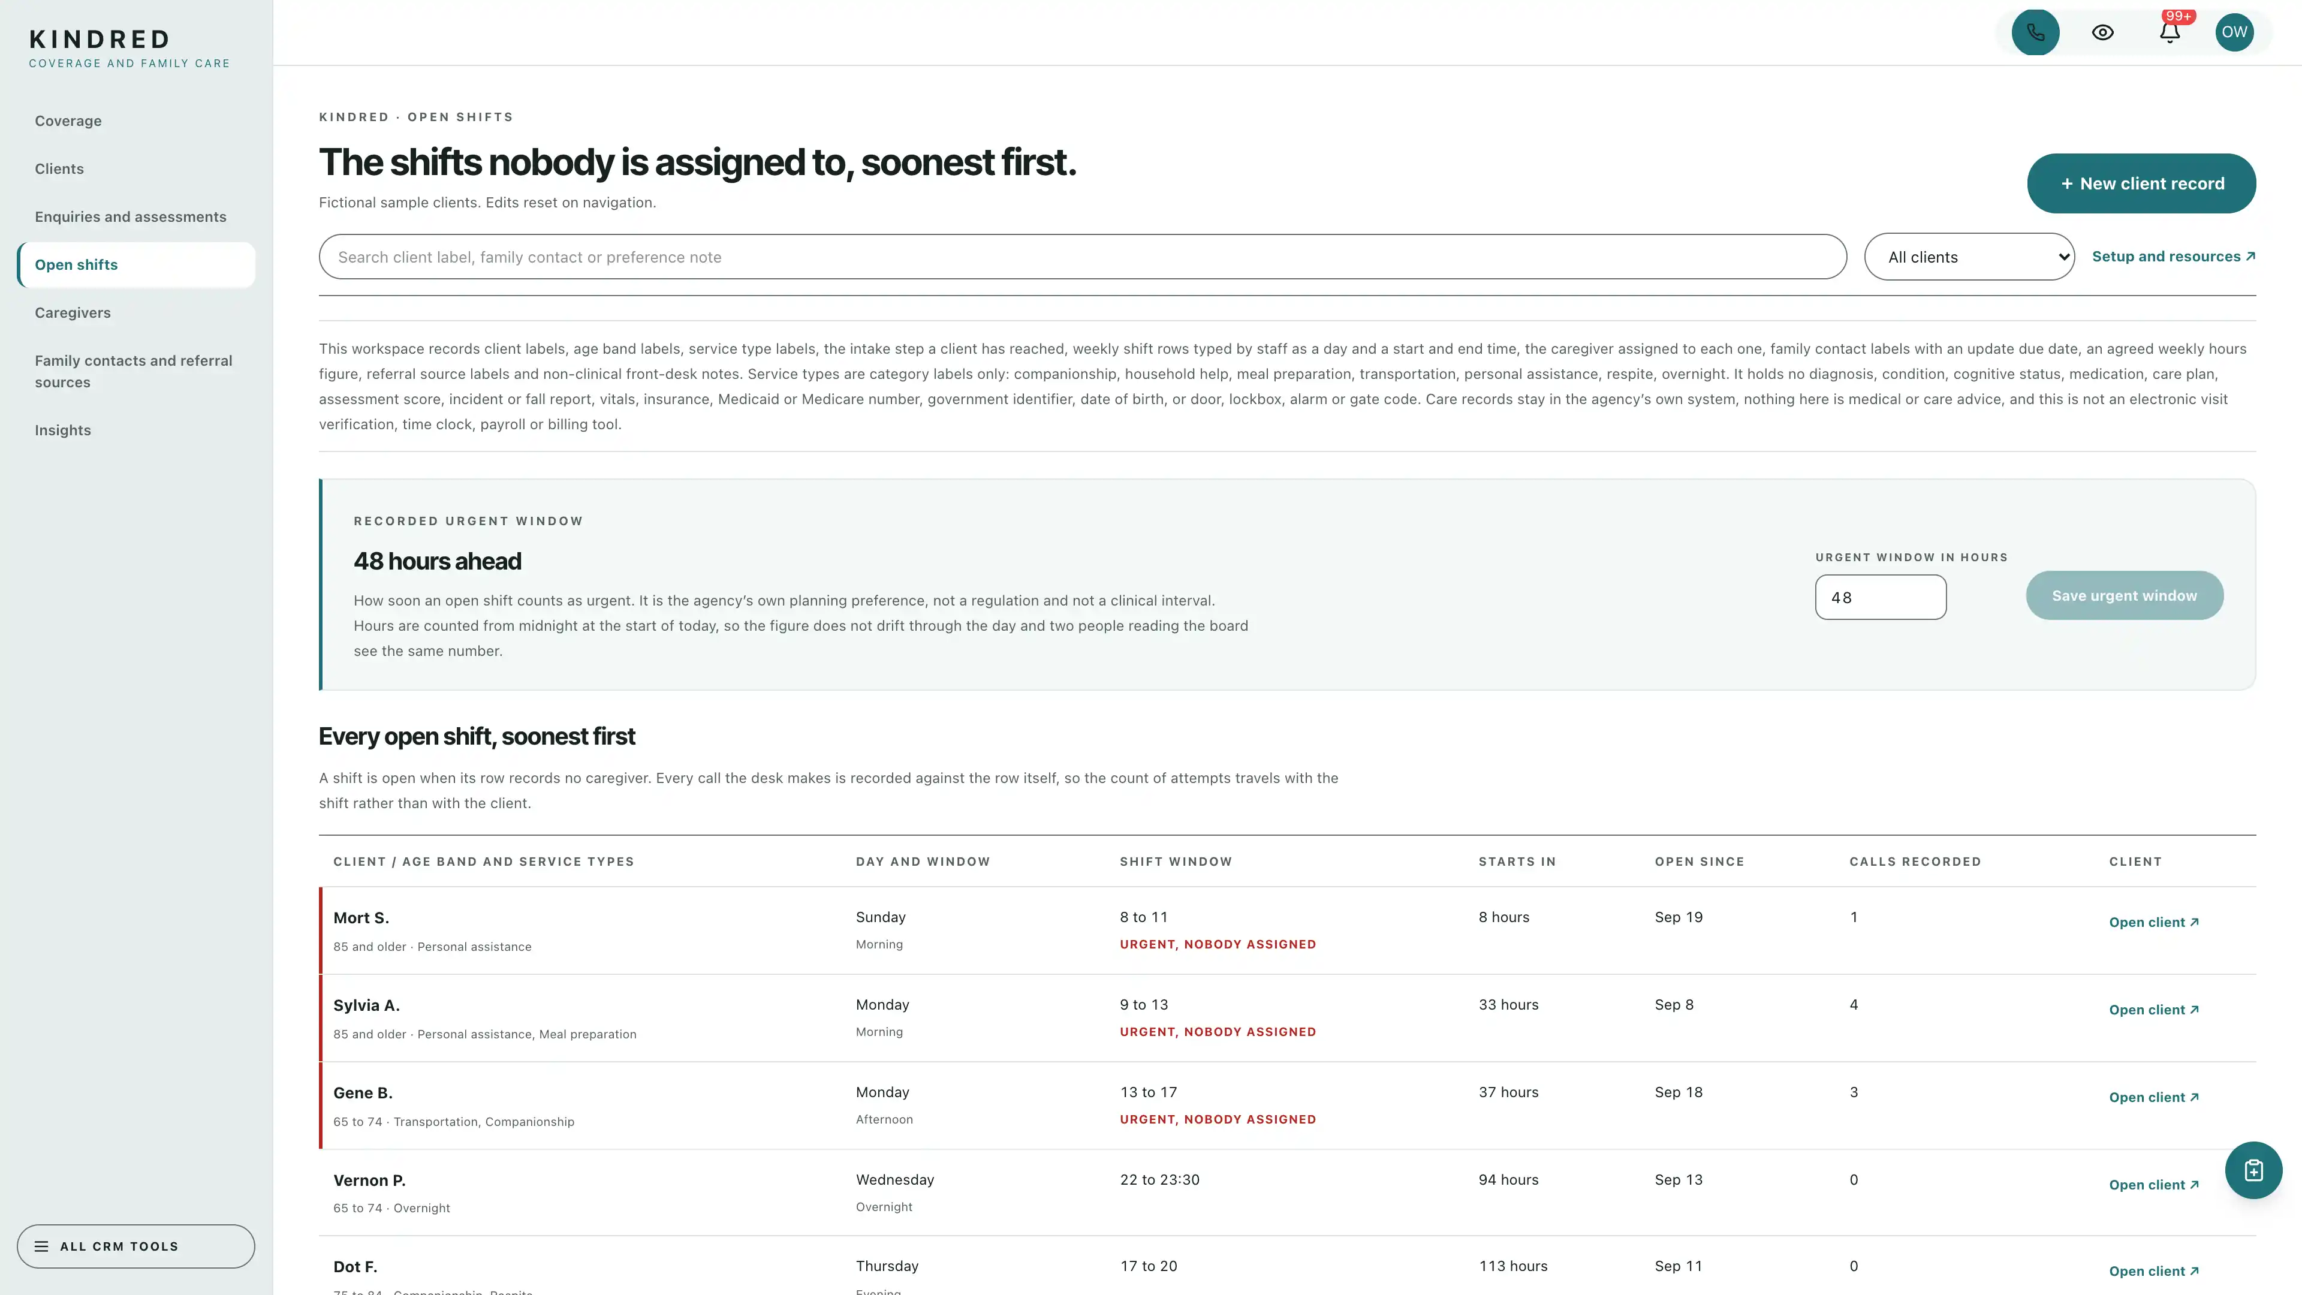This screenshot has height=1295, width=2302.
Task: Click the urgent window hours field
Action: (1880, 597)
